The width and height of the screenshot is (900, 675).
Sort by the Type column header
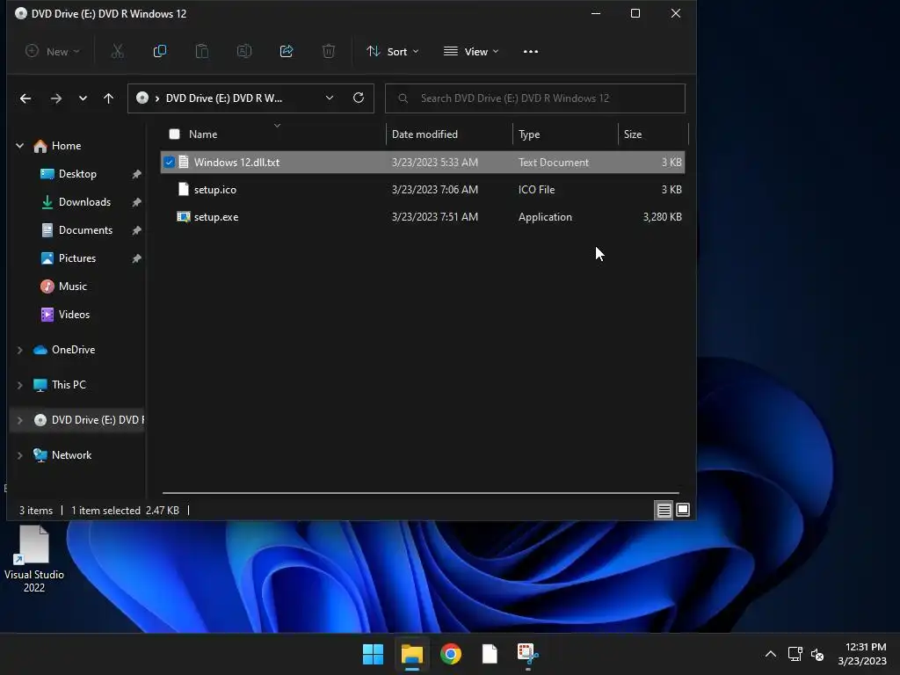tap(529, 134)
